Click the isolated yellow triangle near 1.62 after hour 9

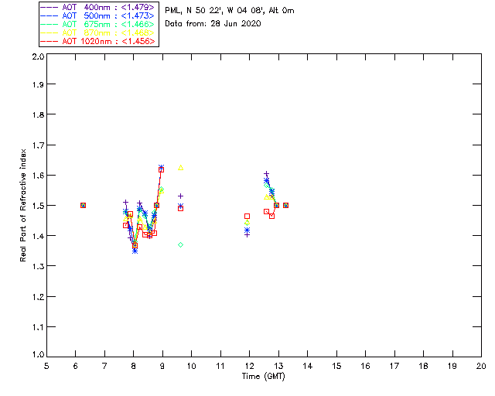180,168
